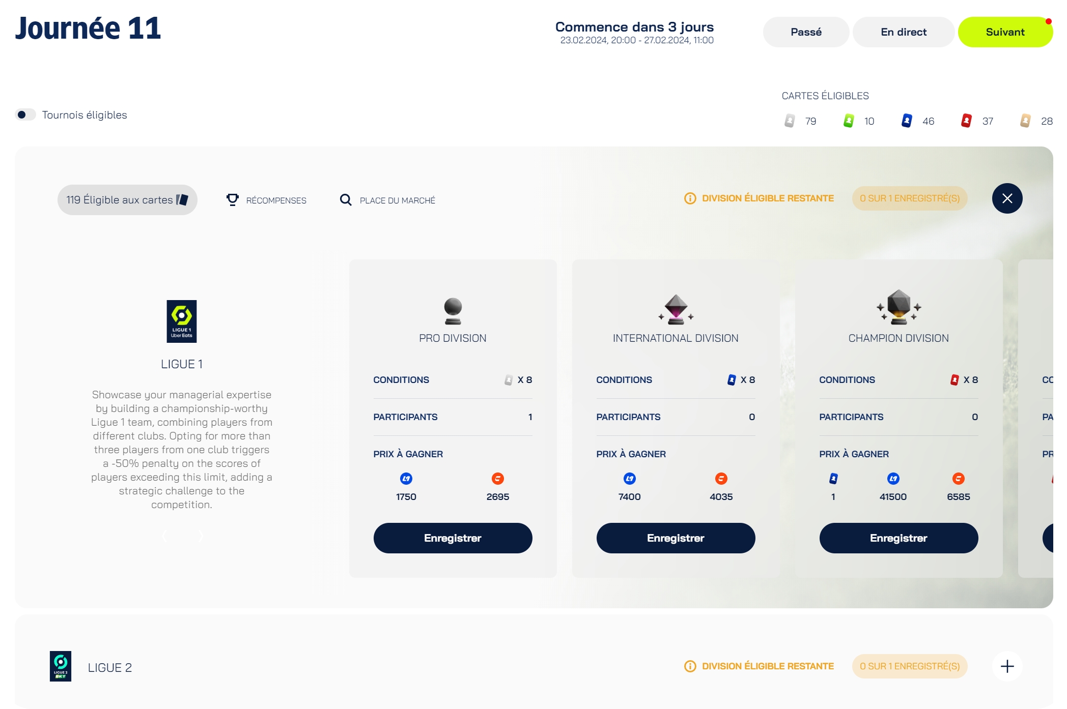Switch to the En direct tab

(x=903, y=32)
